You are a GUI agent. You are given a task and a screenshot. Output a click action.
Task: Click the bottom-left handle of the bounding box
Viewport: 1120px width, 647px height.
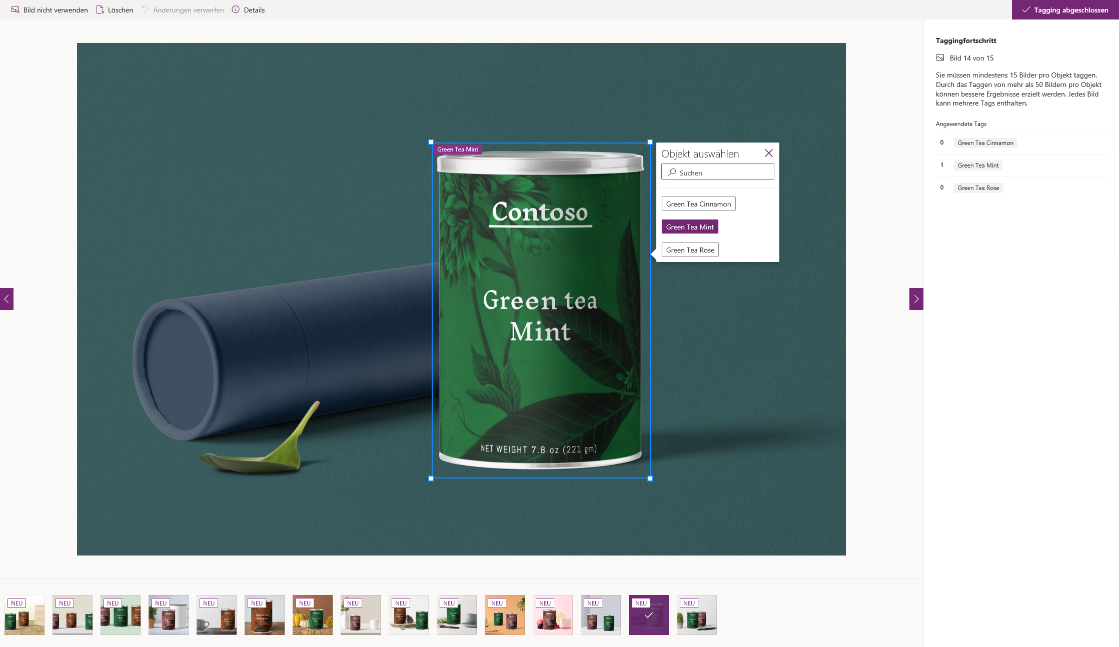pyautogui.click(x=432, y=478)
